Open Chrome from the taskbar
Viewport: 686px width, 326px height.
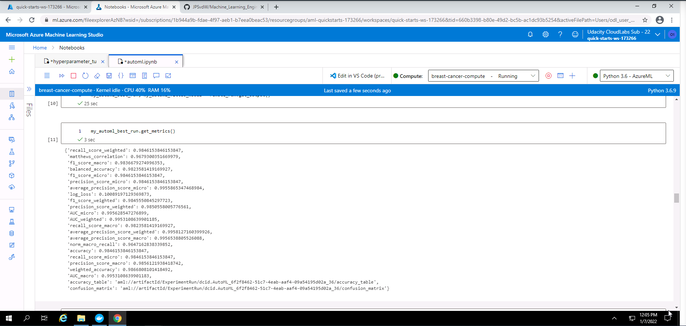[117, 318]
